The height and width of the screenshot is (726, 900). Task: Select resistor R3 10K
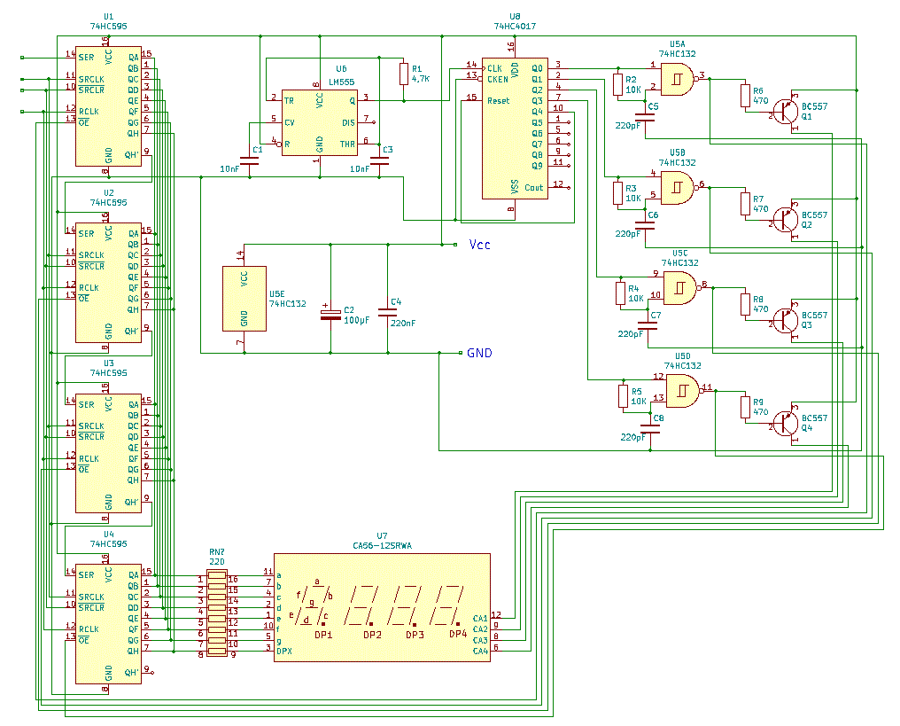pos(618,193)
